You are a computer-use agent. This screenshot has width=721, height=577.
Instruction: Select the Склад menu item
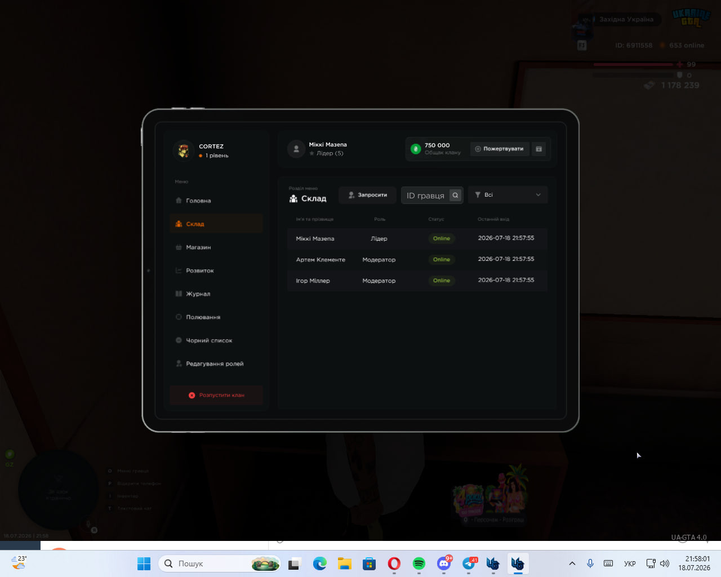click(x=216, y=224)
